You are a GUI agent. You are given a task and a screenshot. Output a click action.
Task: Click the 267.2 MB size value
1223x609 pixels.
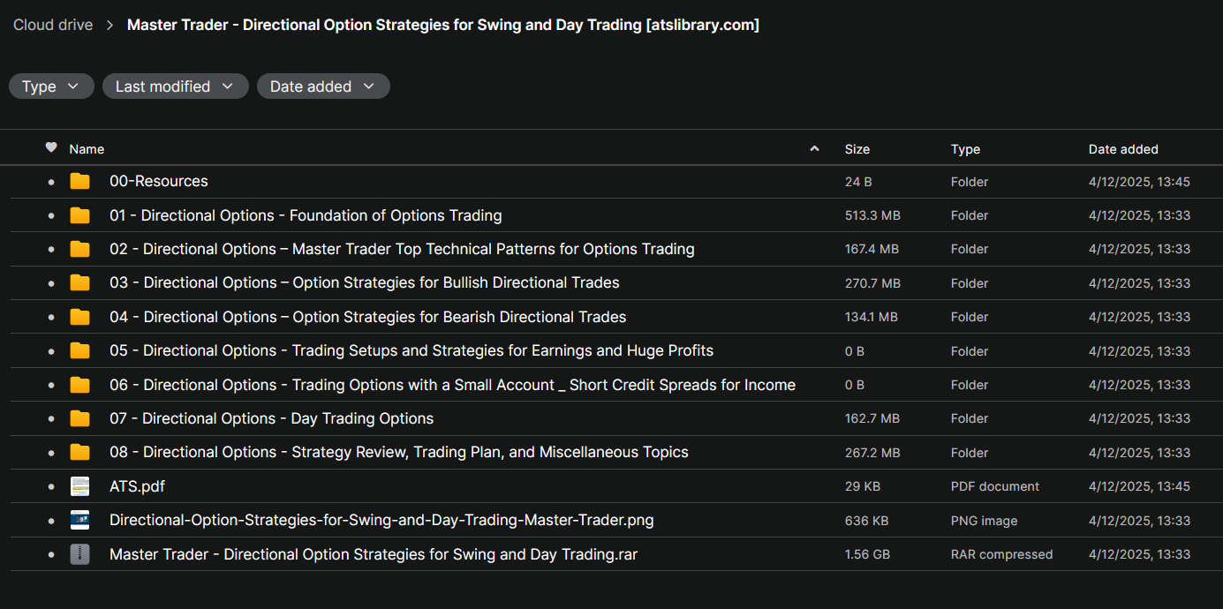point(872,453)
